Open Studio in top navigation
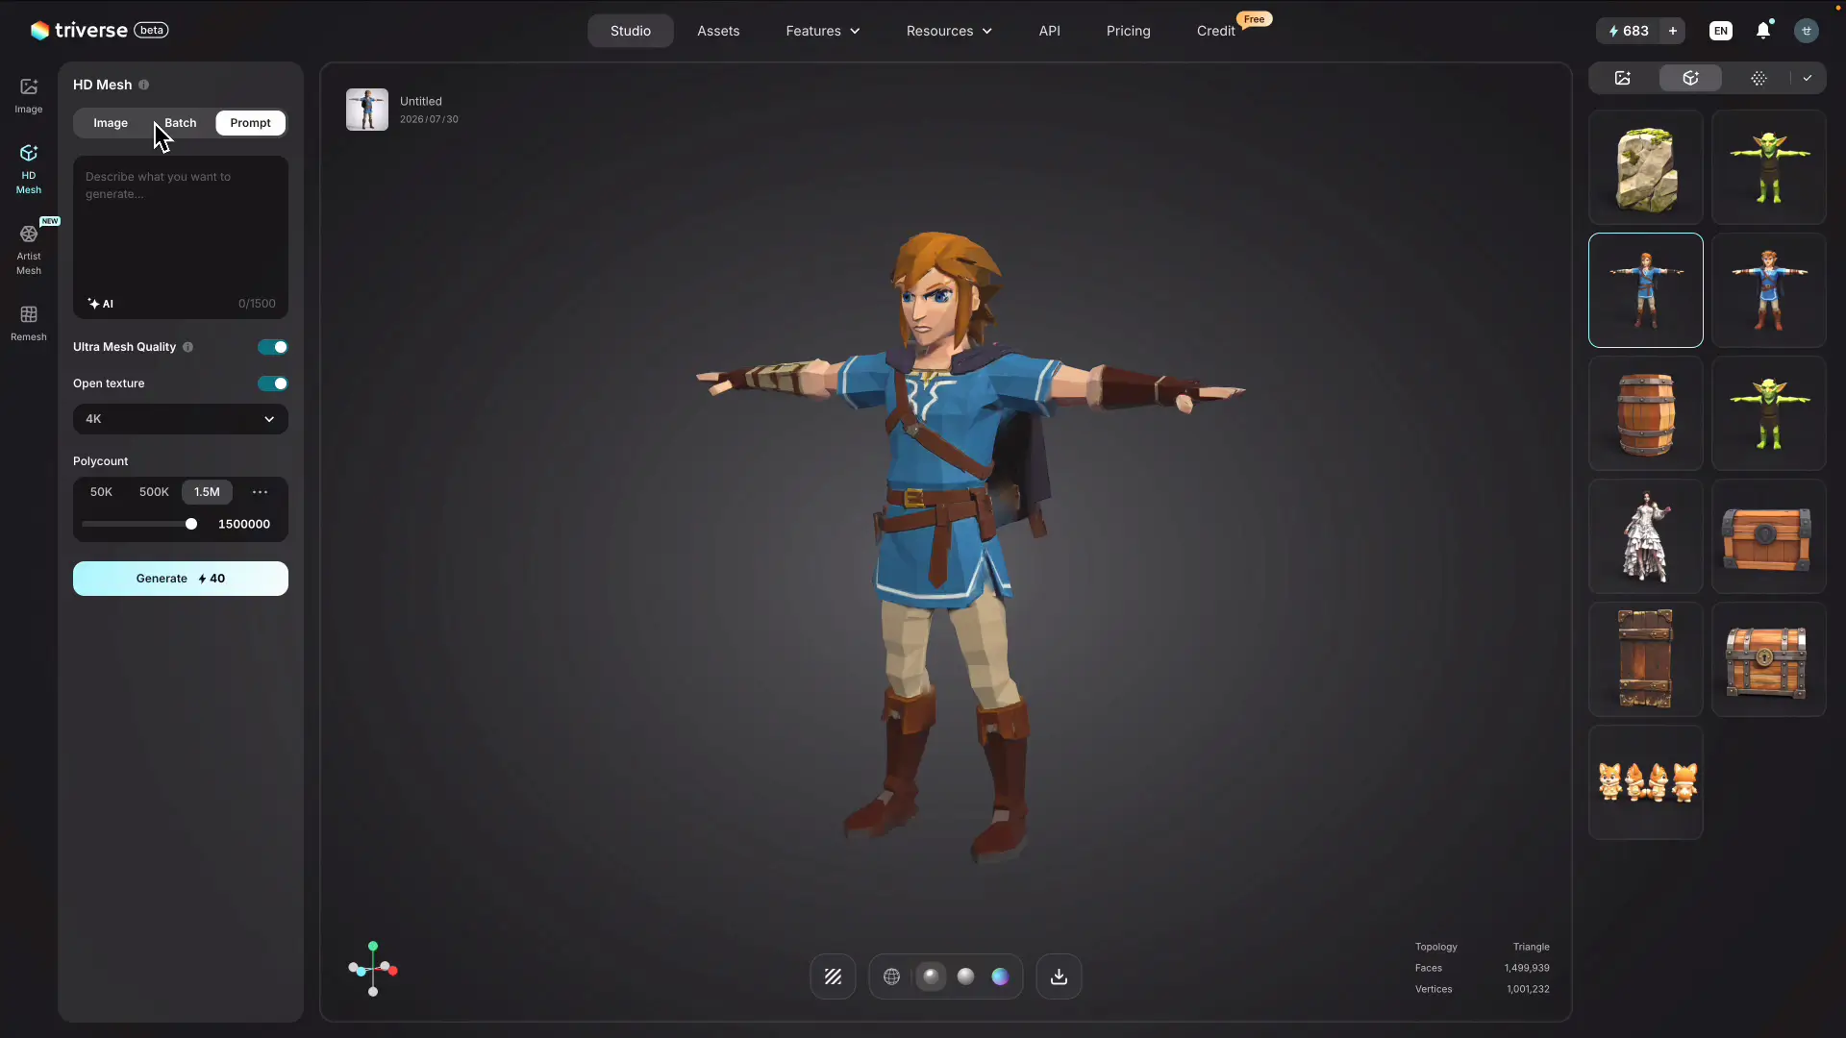The image size is (1846, 1038). [x=631, y=31]
